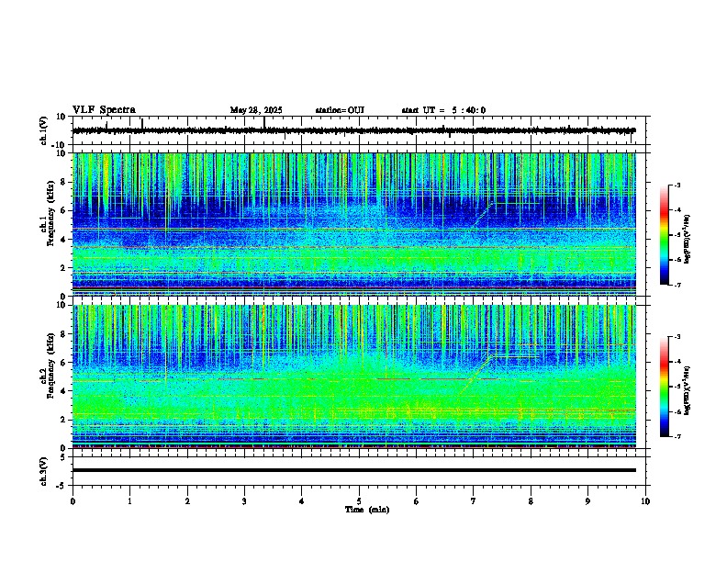Click time axis tick label "2"

pyautogui.click(x=187, y=501)
